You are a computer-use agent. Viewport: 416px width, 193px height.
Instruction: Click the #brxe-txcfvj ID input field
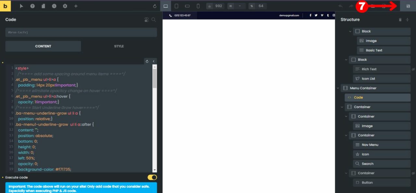[x=81, y=32]
